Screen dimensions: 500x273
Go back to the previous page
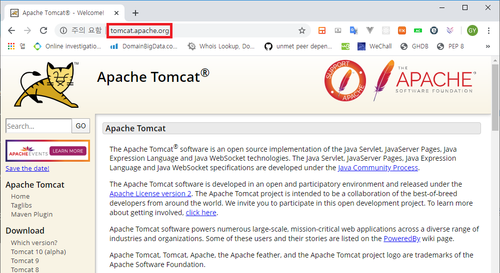coord(11,30)
